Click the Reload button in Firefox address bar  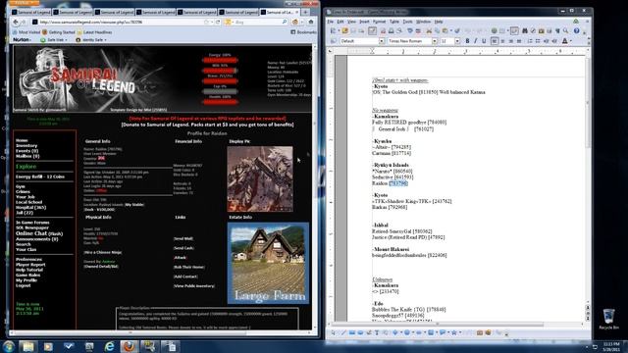point(218,22)
